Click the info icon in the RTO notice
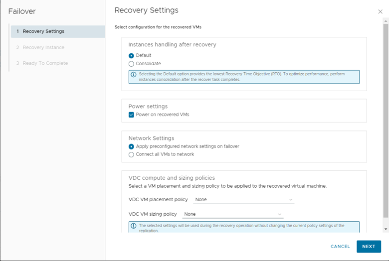 [134, 74]
